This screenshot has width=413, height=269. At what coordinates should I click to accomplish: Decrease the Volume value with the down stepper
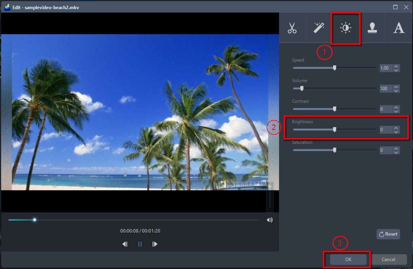point(396,90)
